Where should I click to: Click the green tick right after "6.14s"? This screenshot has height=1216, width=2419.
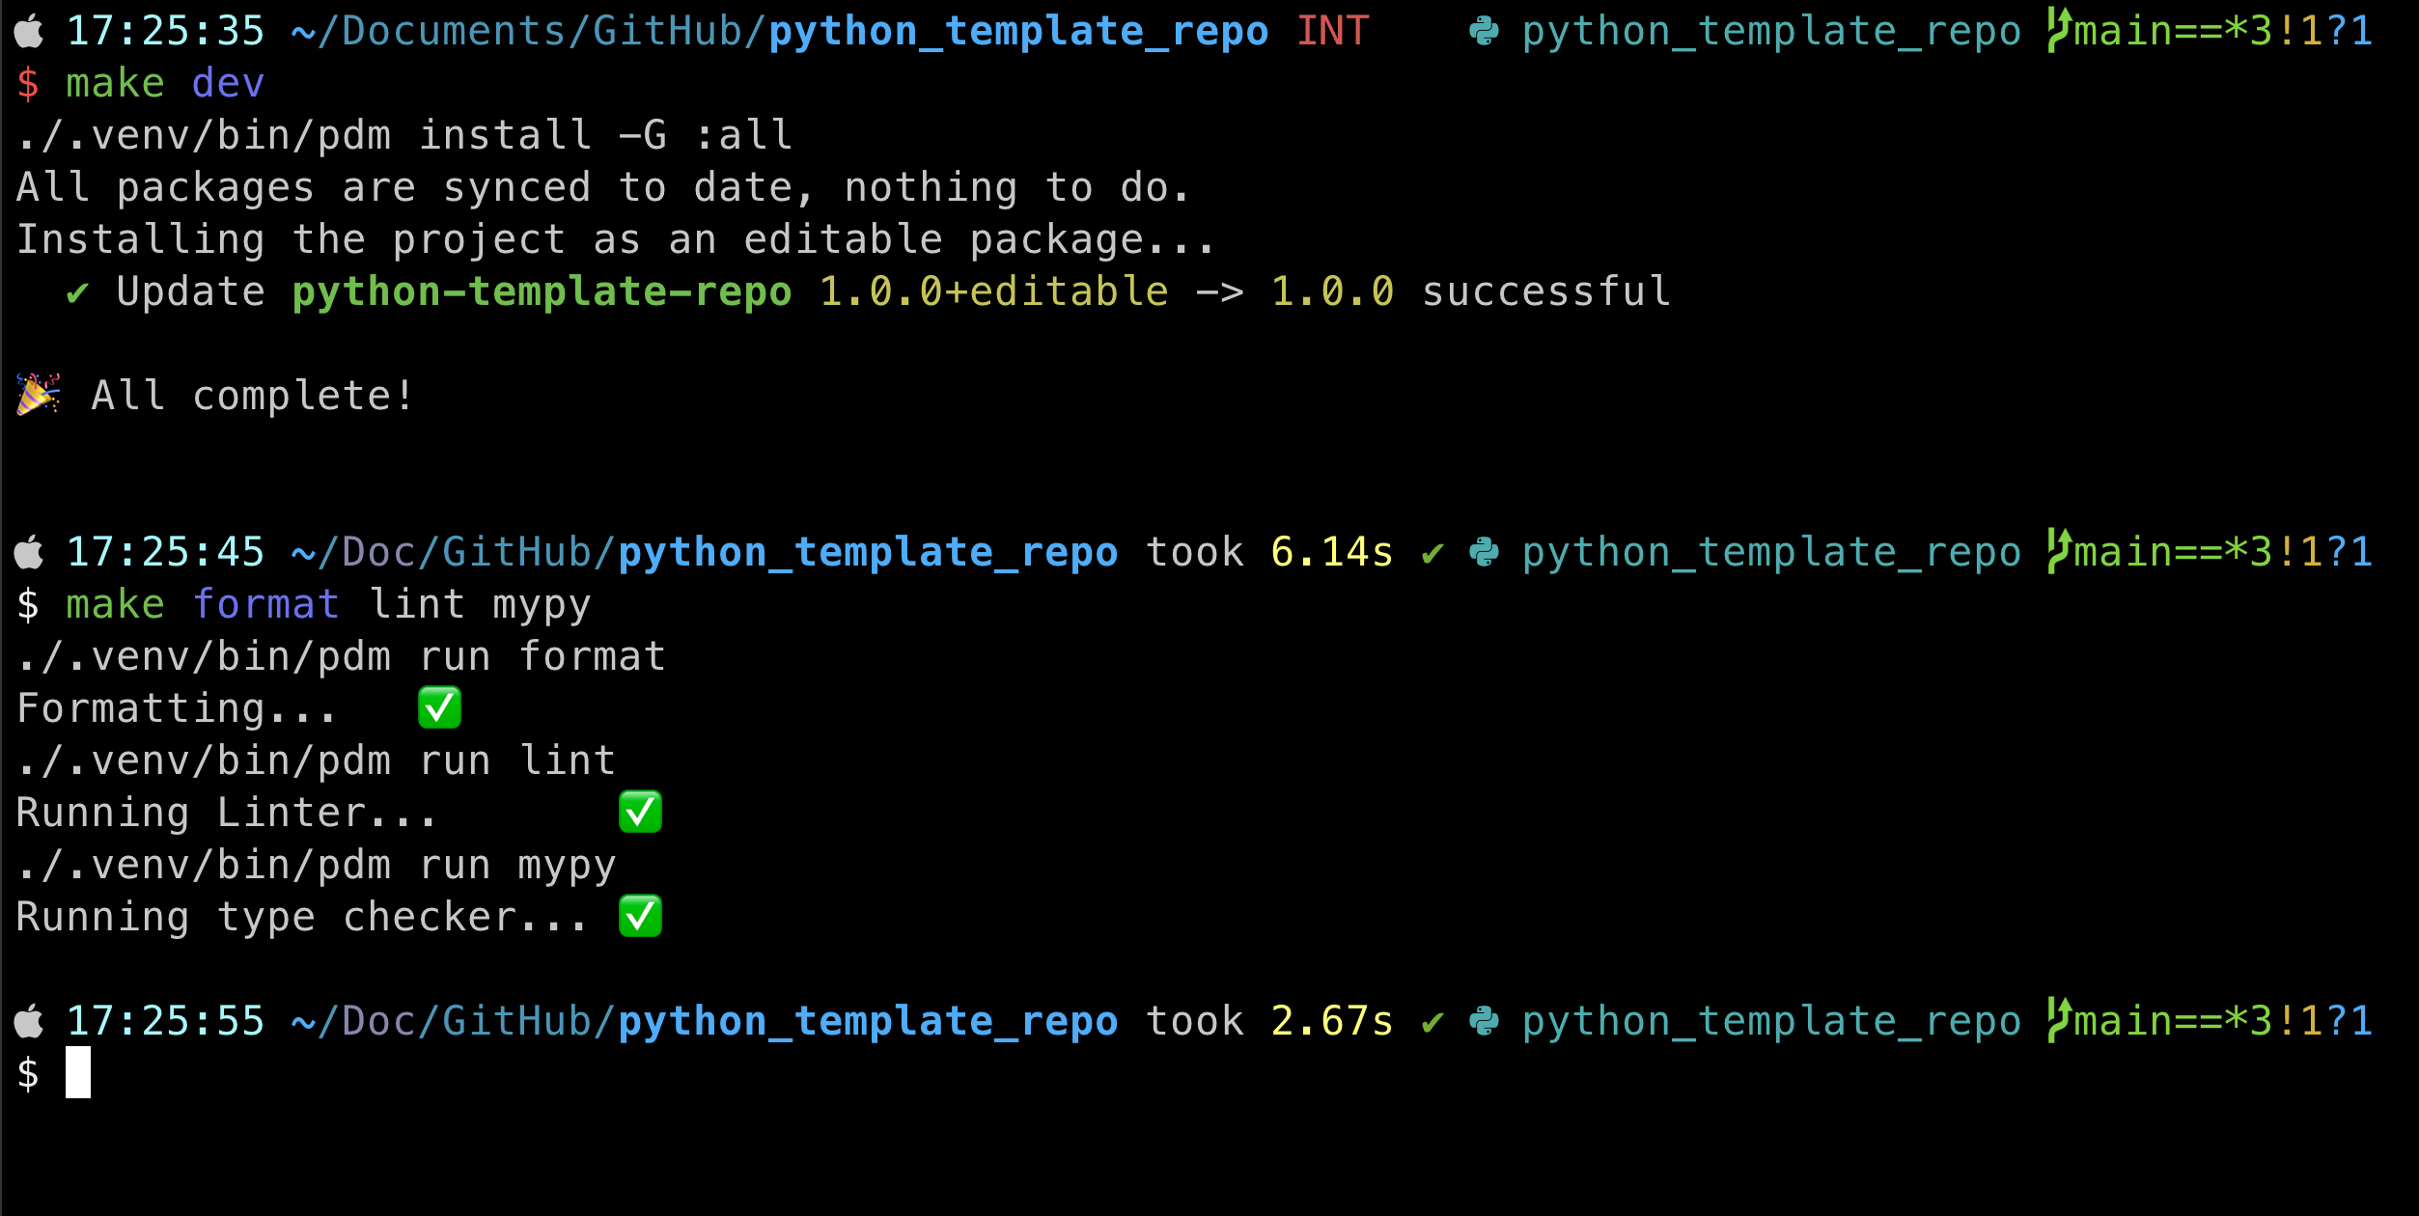[1432, 553]
